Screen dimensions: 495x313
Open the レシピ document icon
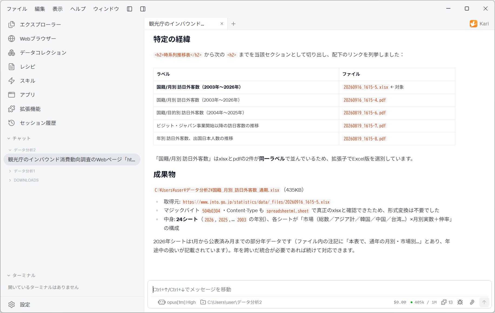11,67
